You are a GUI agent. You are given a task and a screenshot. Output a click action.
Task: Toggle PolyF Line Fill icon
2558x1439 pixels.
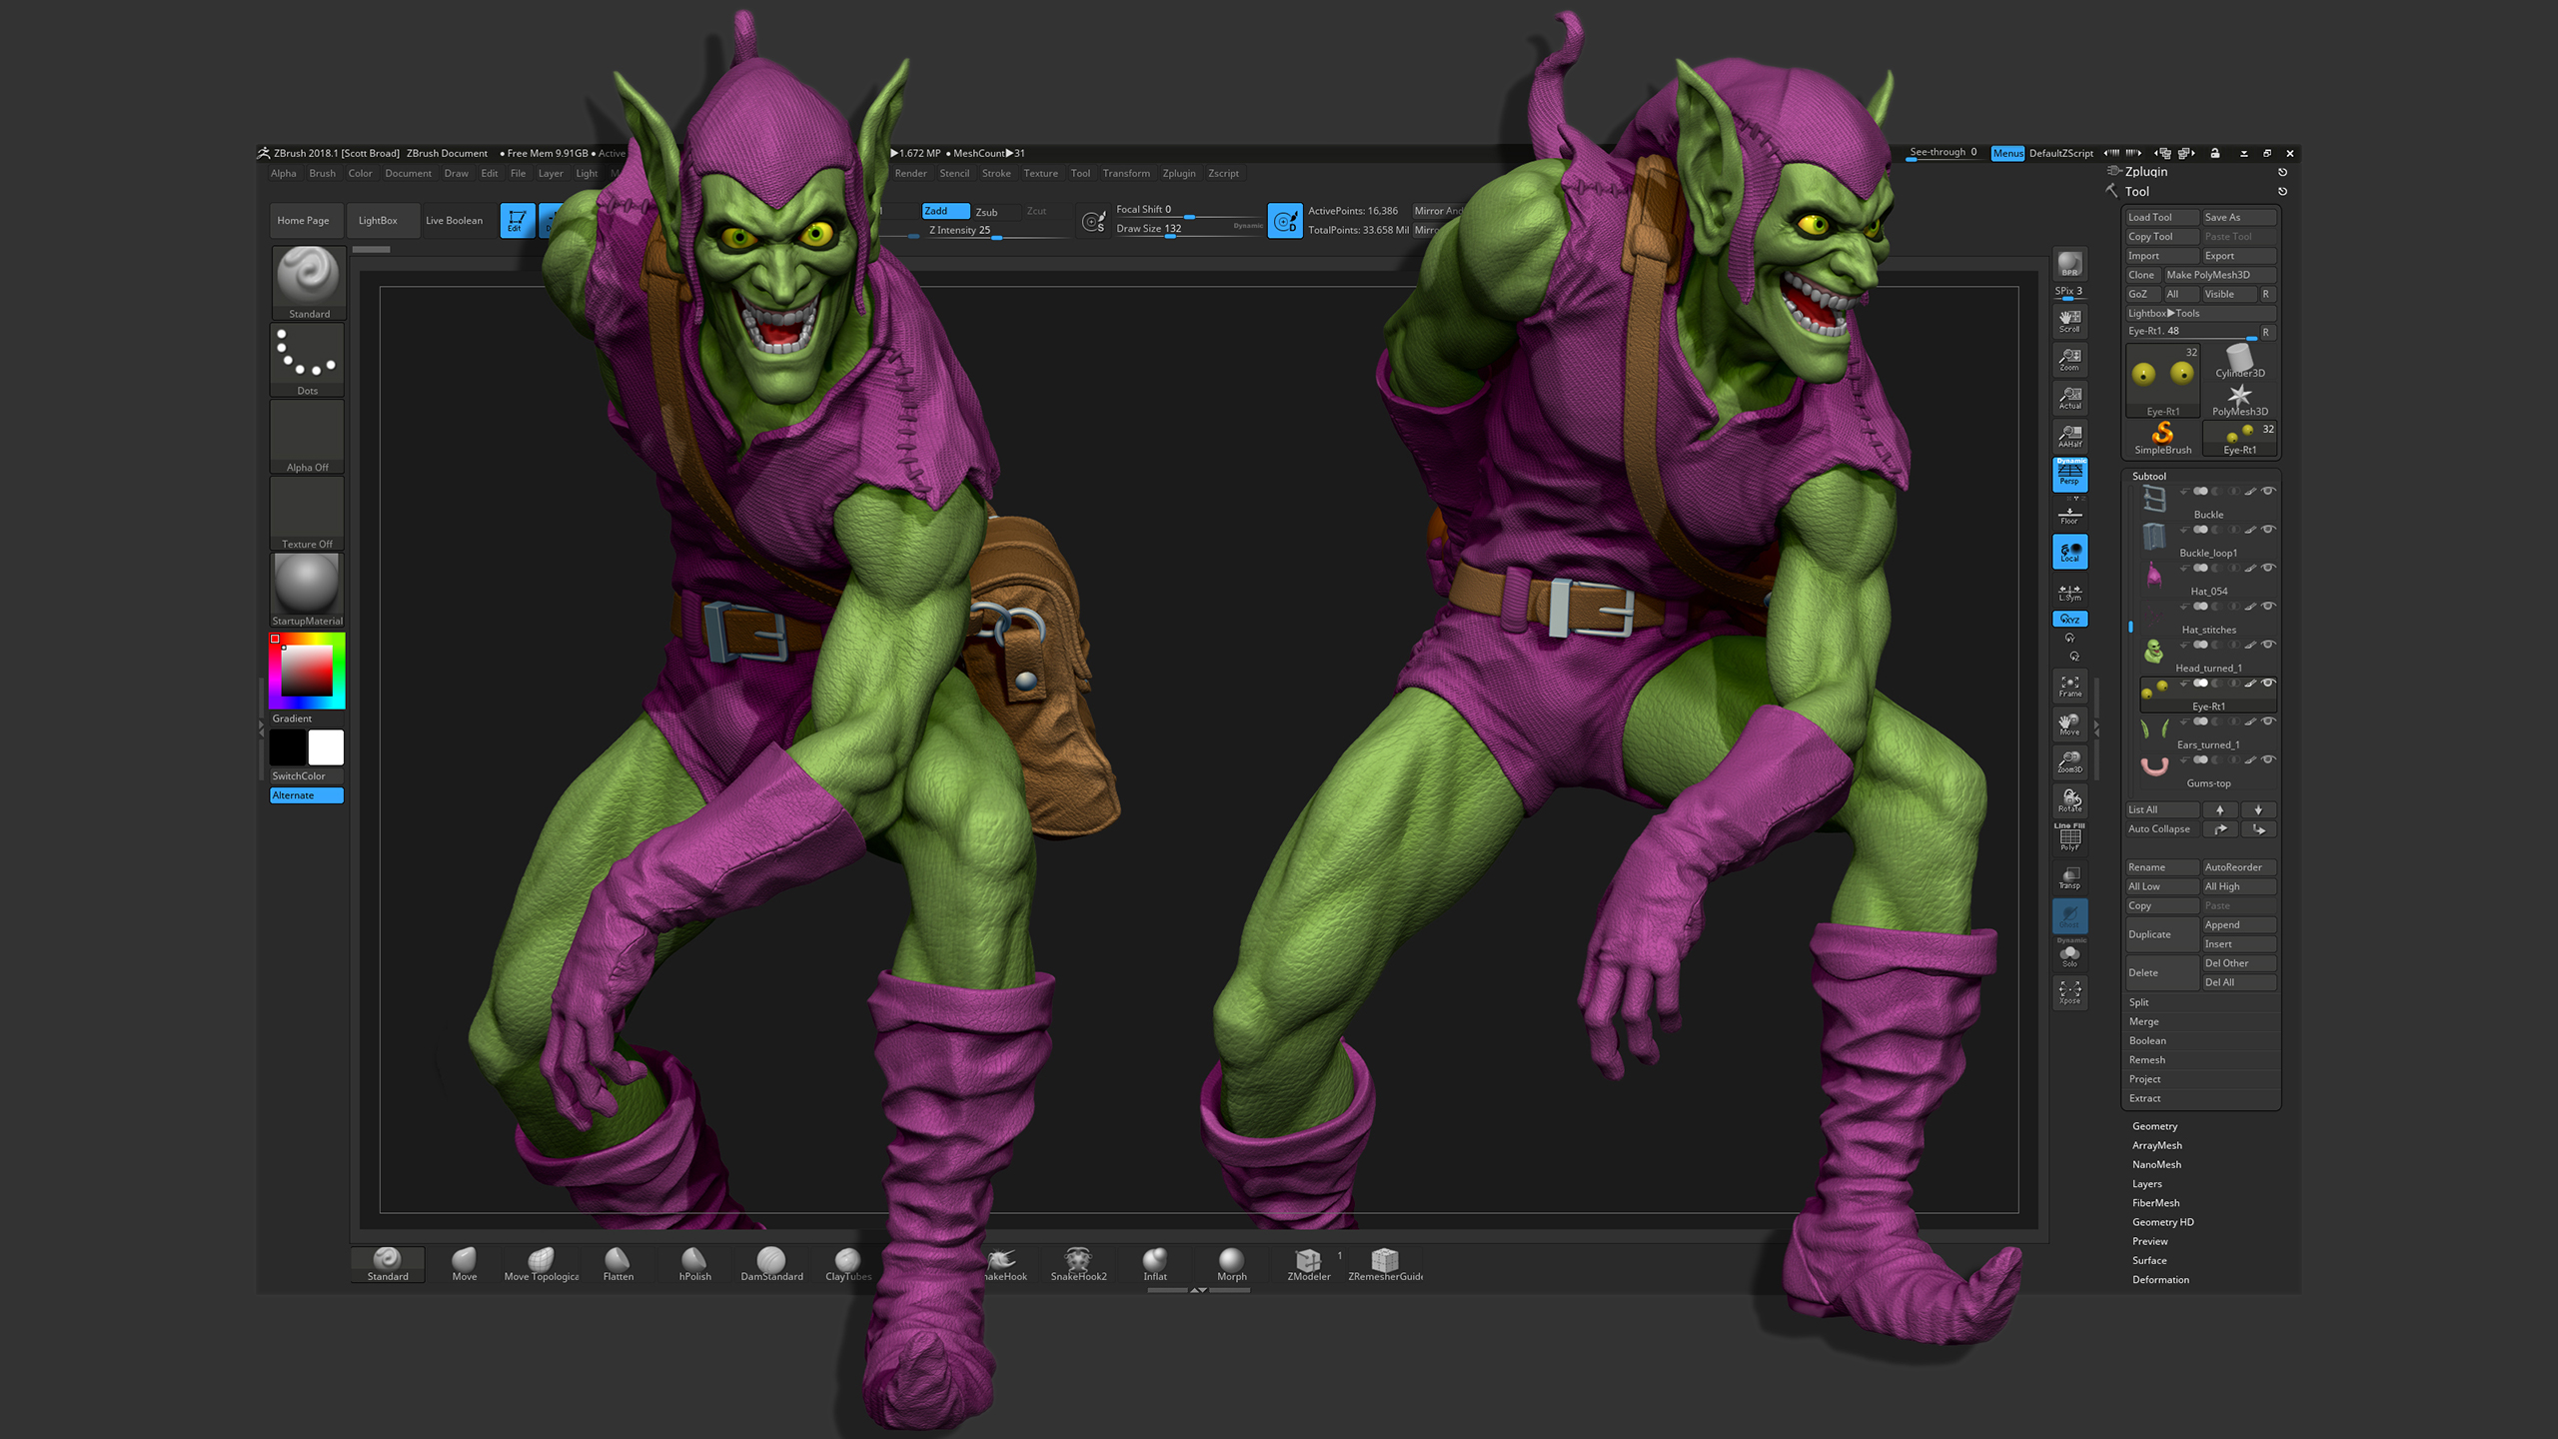click(x=2069, y=837)
